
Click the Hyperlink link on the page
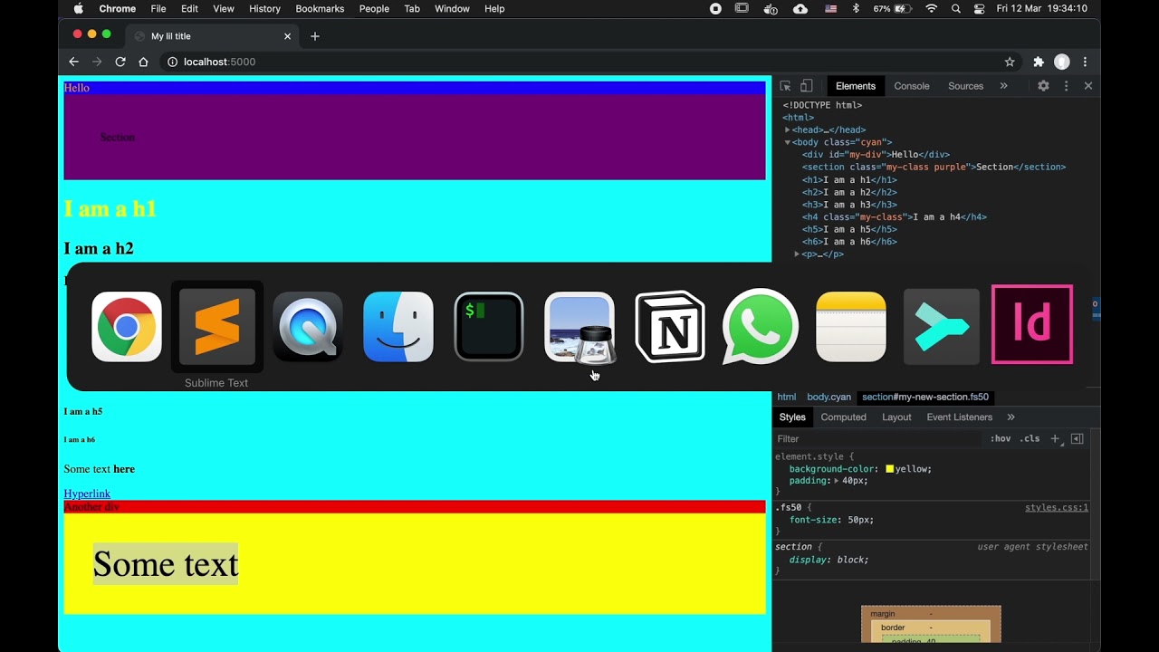(87, 494)
